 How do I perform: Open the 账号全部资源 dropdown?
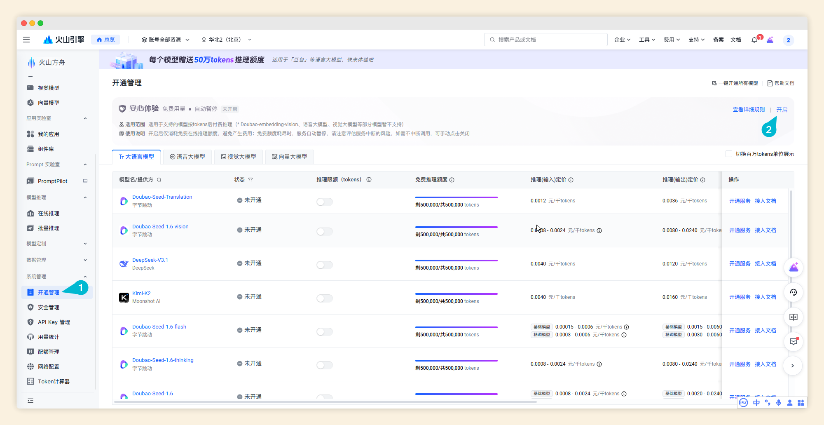point(165,40)
